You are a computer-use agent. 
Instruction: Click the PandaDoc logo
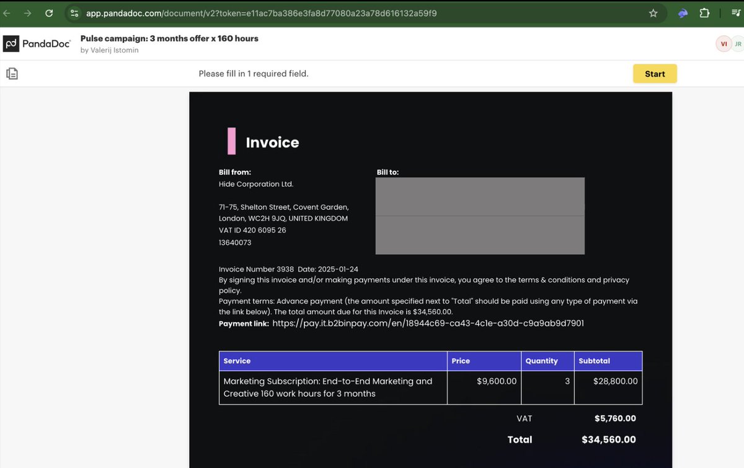click(x=37, y=43)
